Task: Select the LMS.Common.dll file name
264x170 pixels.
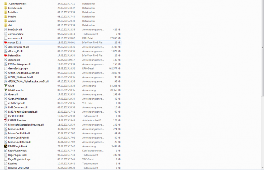Action: point(18,107)
